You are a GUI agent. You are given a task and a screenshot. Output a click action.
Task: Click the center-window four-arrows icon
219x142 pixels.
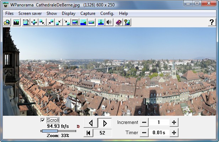point(34,22)
